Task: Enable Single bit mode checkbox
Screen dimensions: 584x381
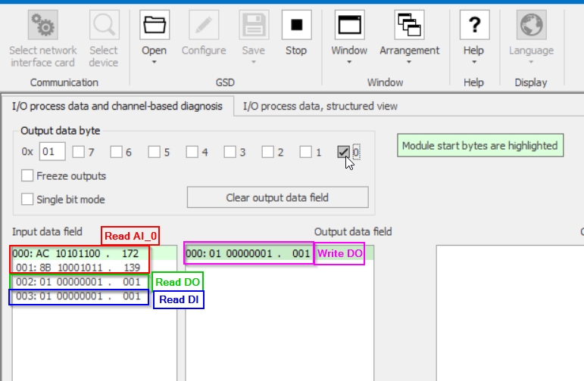Action: (x=27, y=200)
